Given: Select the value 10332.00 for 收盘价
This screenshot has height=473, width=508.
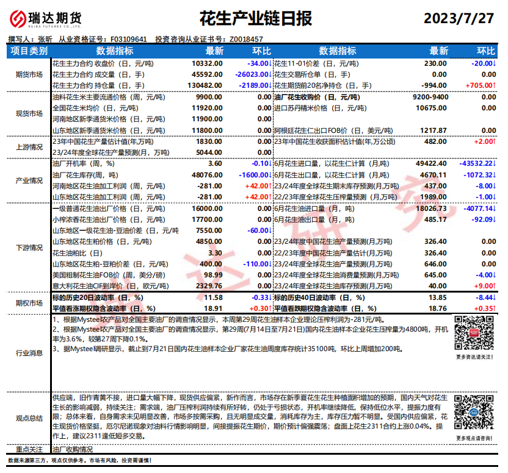Looking at the screenshot, I should tap(207, 63).
